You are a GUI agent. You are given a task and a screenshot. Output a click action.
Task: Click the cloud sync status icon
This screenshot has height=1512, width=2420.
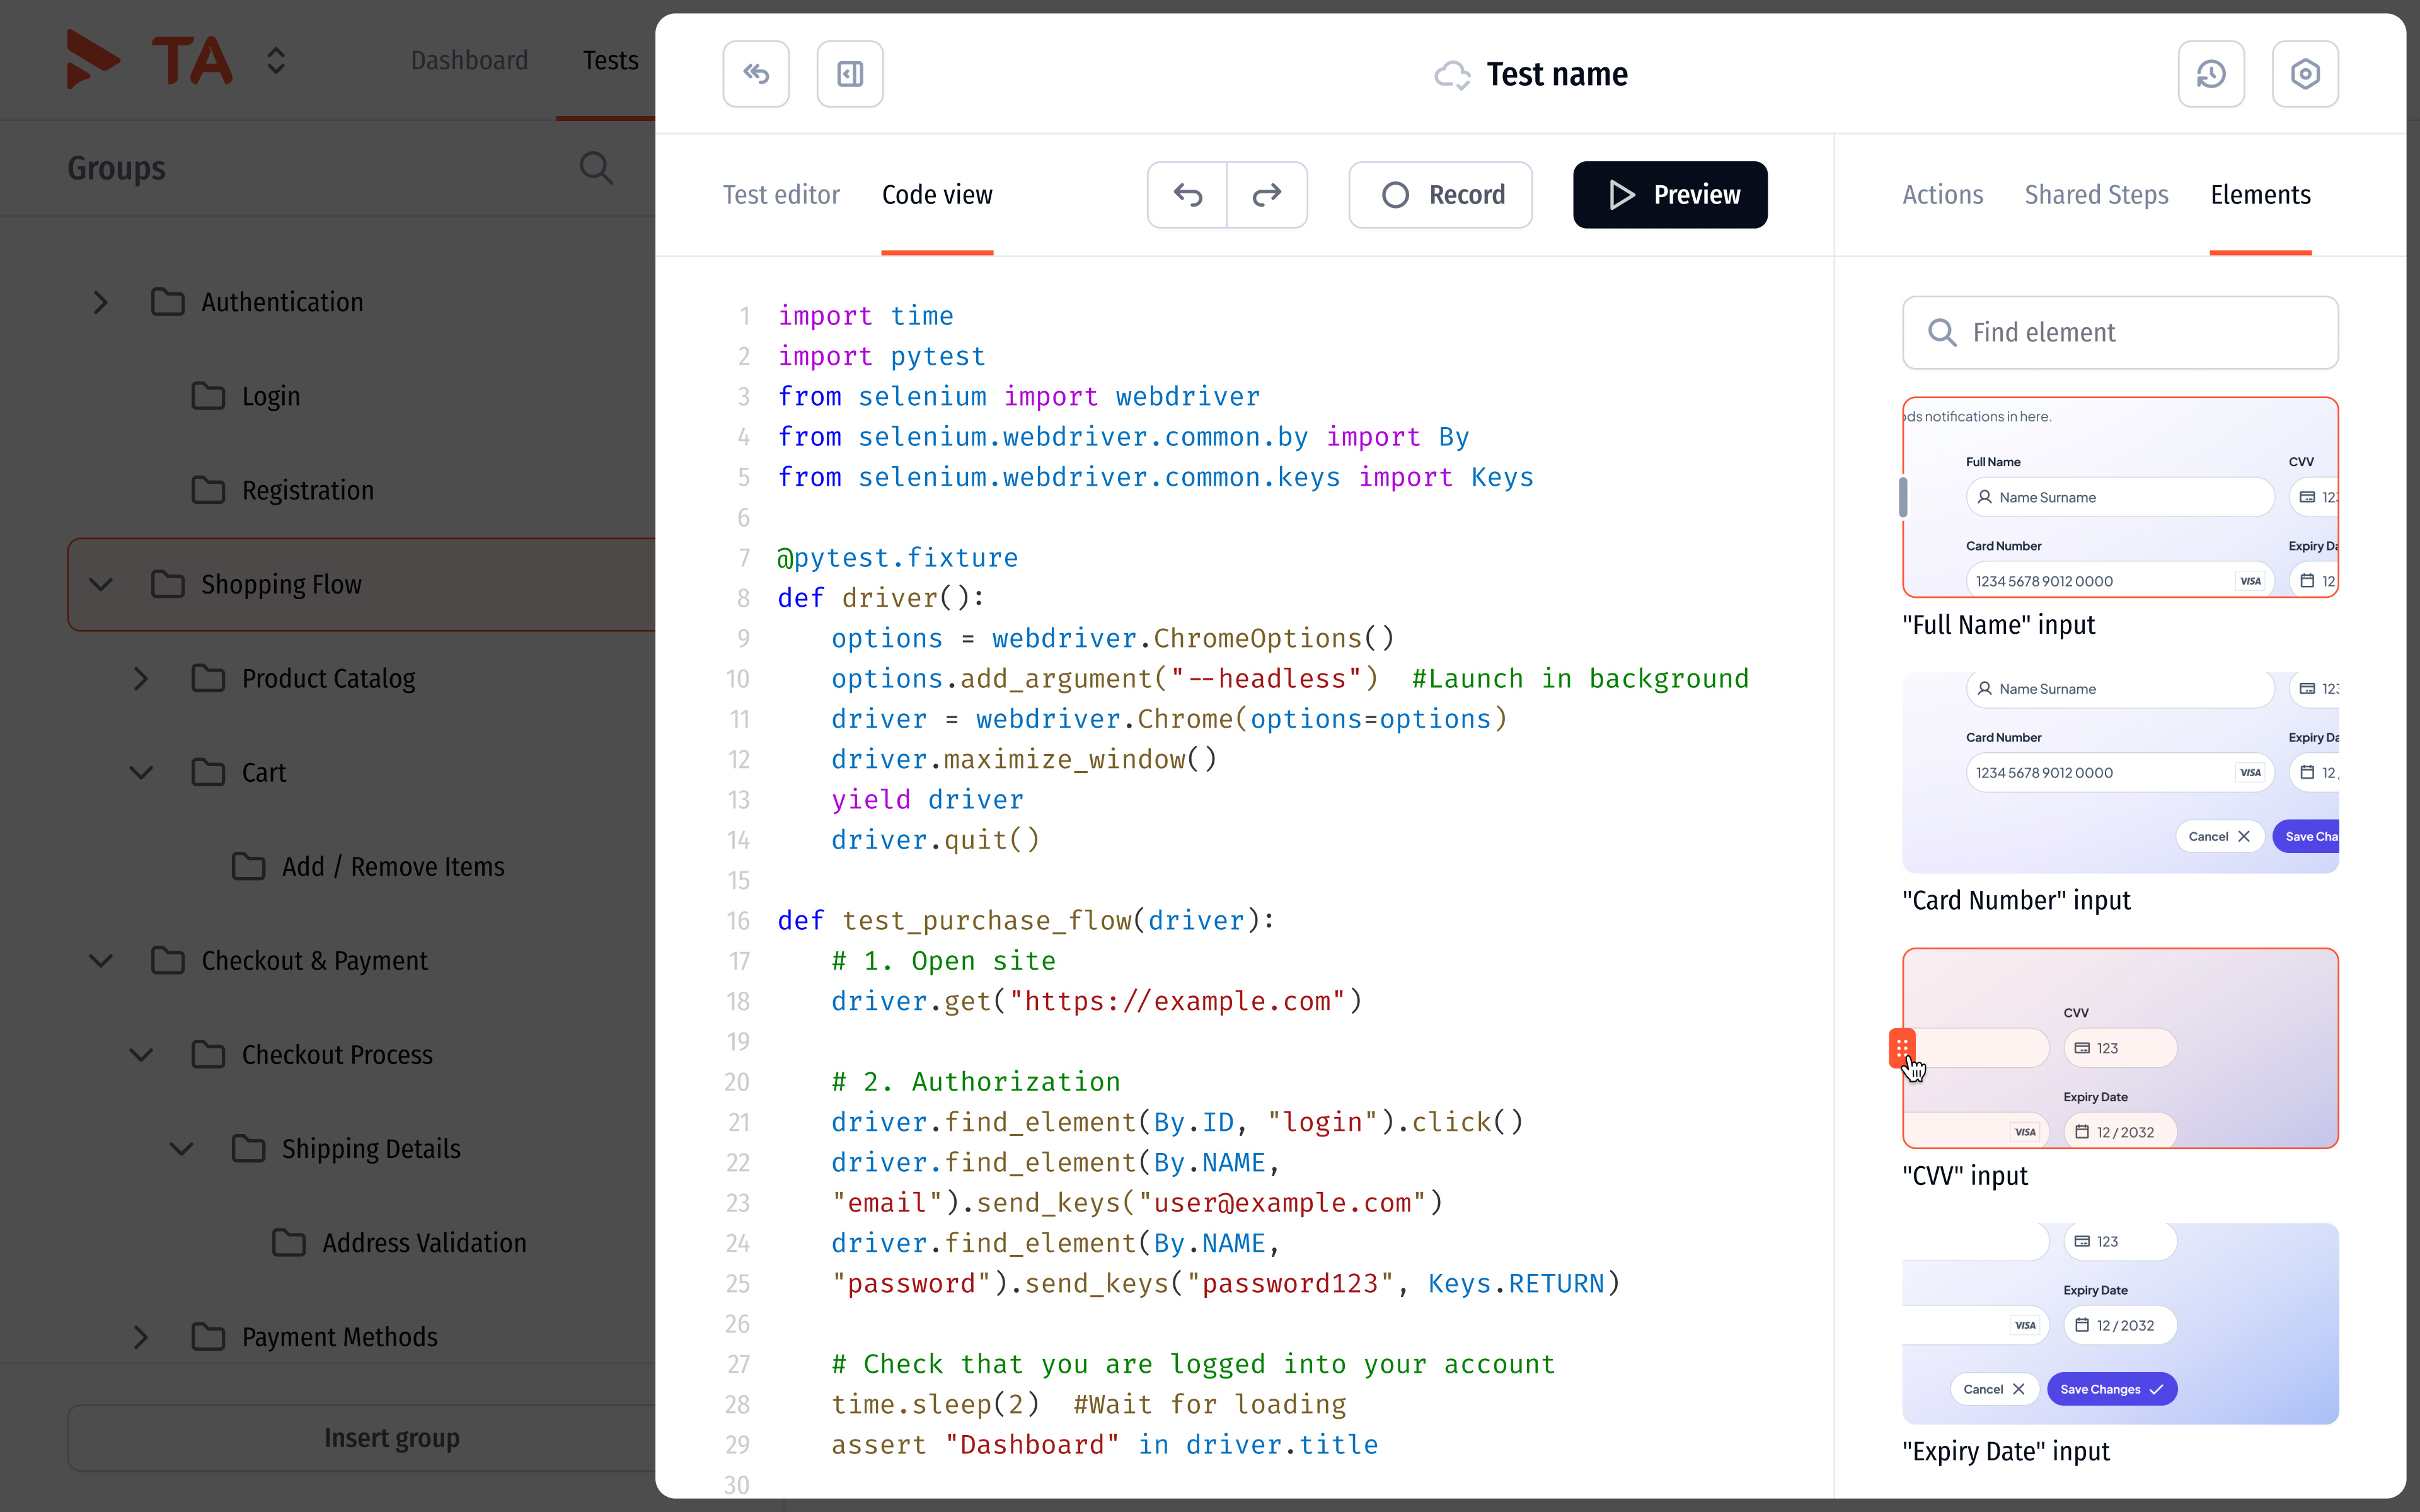(1452, 75)
